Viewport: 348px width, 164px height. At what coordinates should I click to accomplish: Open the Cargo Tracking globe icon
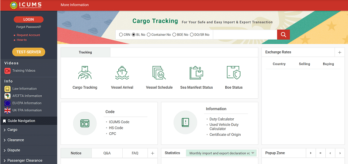click(x=85, y=73)
